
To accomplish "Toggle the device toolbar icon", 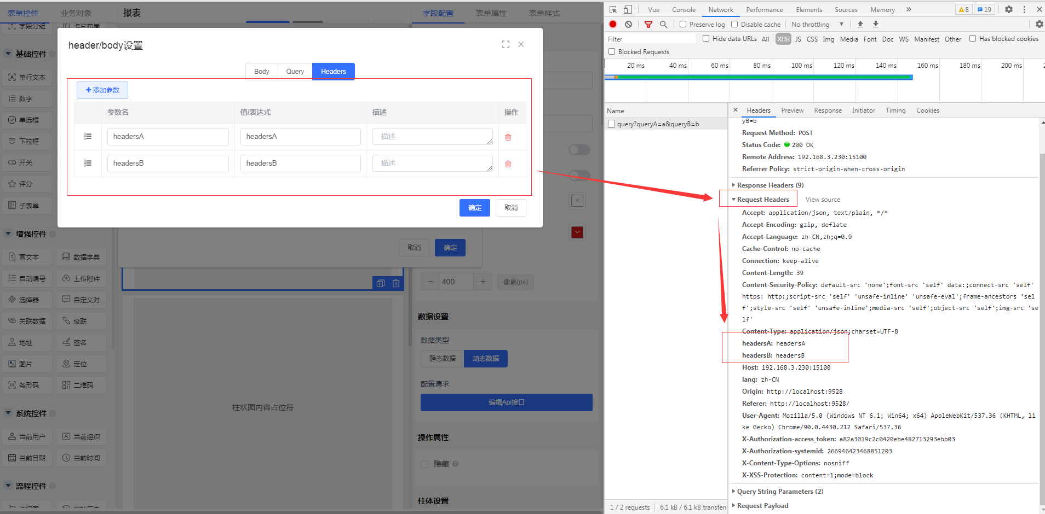I will click(628, 9).
